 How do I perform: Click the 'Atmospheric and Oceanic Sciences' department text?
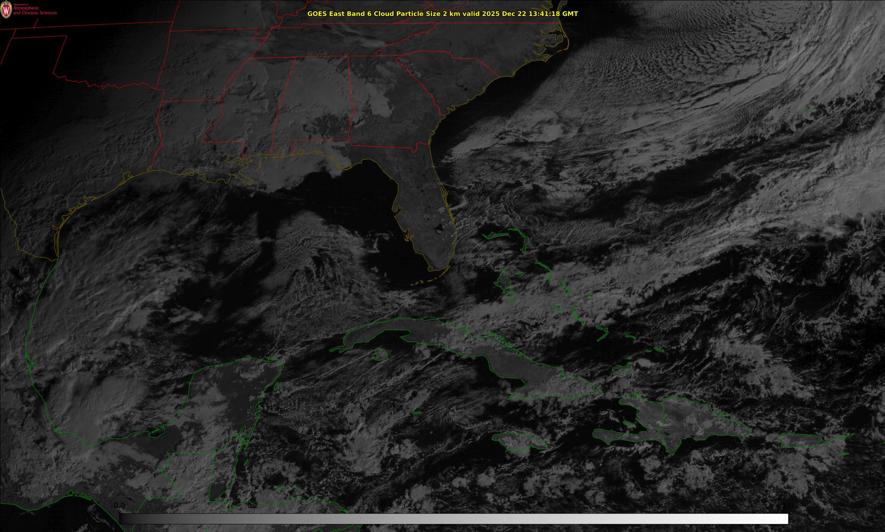click(x=35, y=11)
